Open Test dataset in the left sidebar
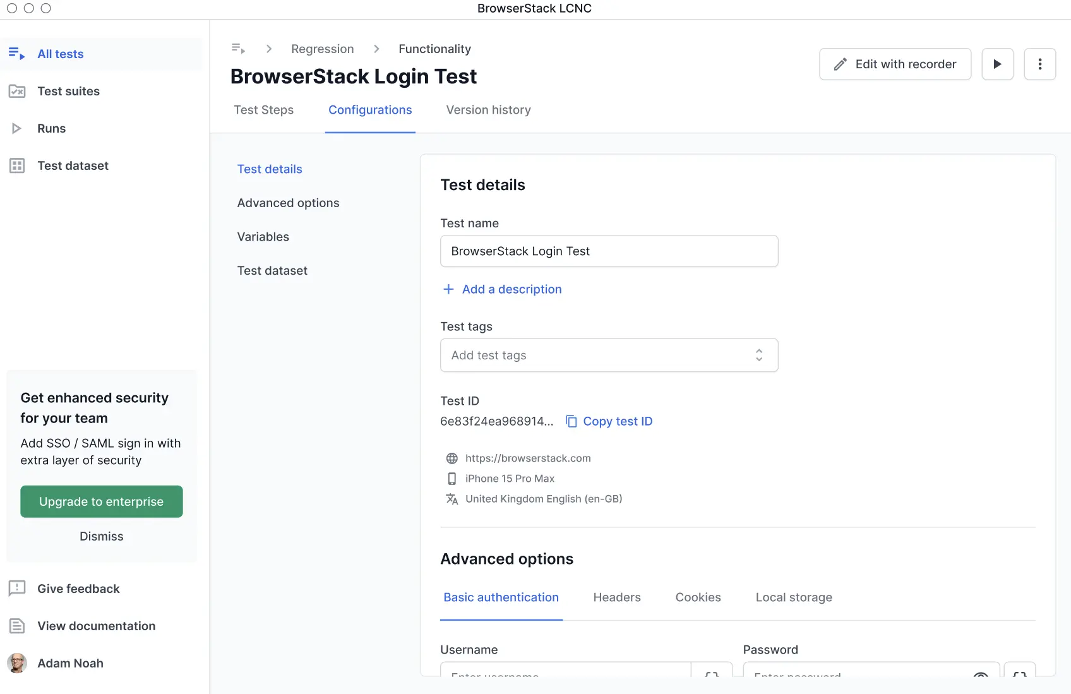 click(x=73, y=166)
